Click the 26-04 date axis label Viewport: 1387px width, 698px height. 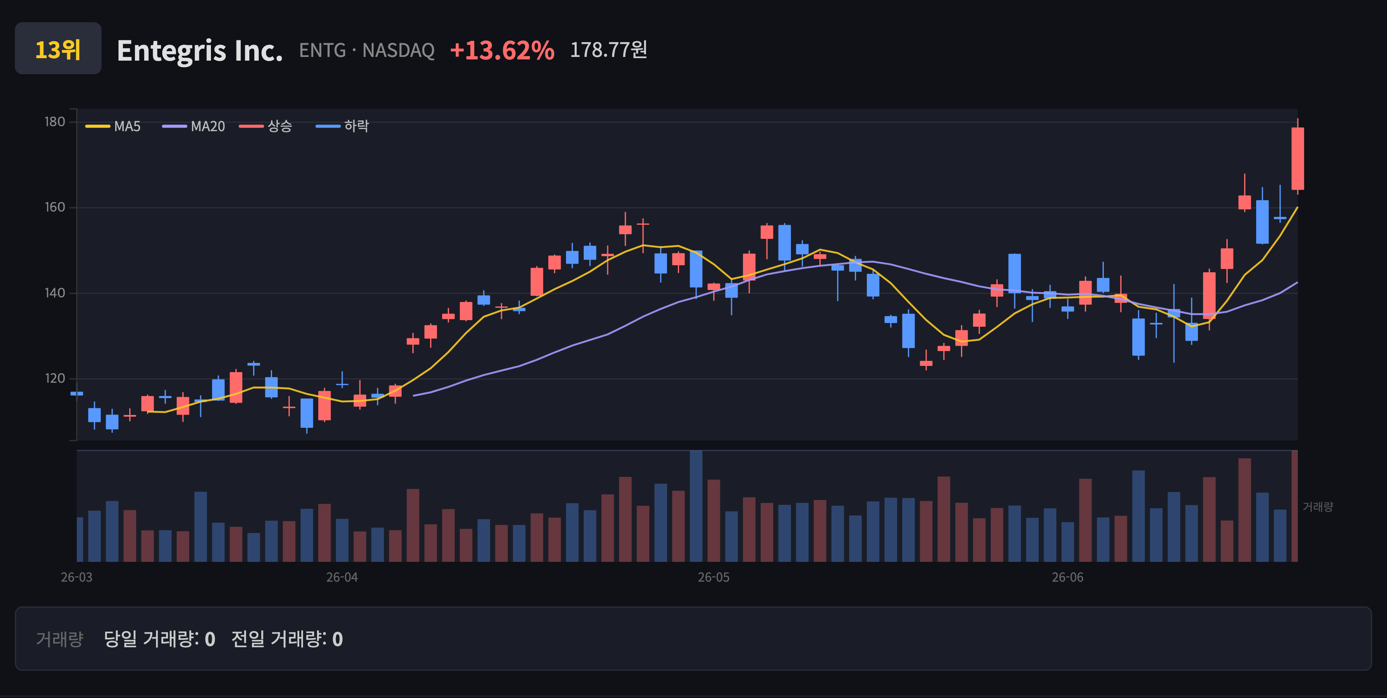pyautogui.click(x=342, y=578)
